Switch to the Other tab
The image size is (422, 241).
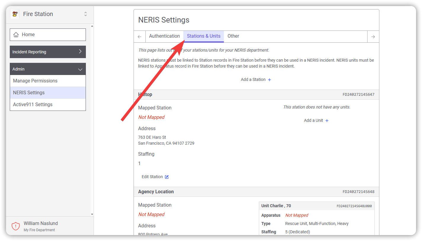233,36
